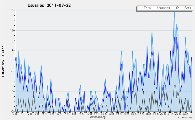195x120 pixels.
Task: Click the dark blue Usuarios legend line
Action: [x=154, y=8]
